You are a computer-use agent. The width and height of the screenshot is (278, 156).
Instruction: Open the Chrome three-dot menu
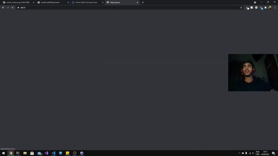tap(275, 8)
